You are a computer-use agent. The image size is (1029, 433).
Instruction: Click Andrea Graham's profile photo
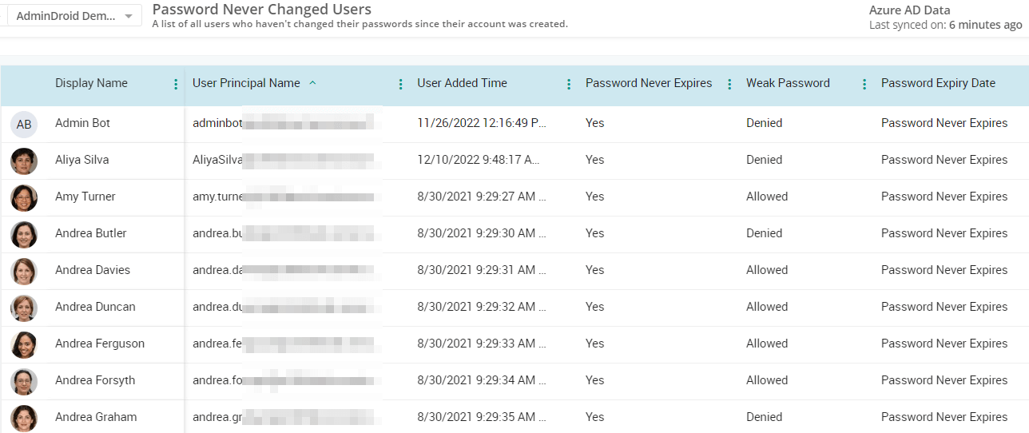(24, 418)
